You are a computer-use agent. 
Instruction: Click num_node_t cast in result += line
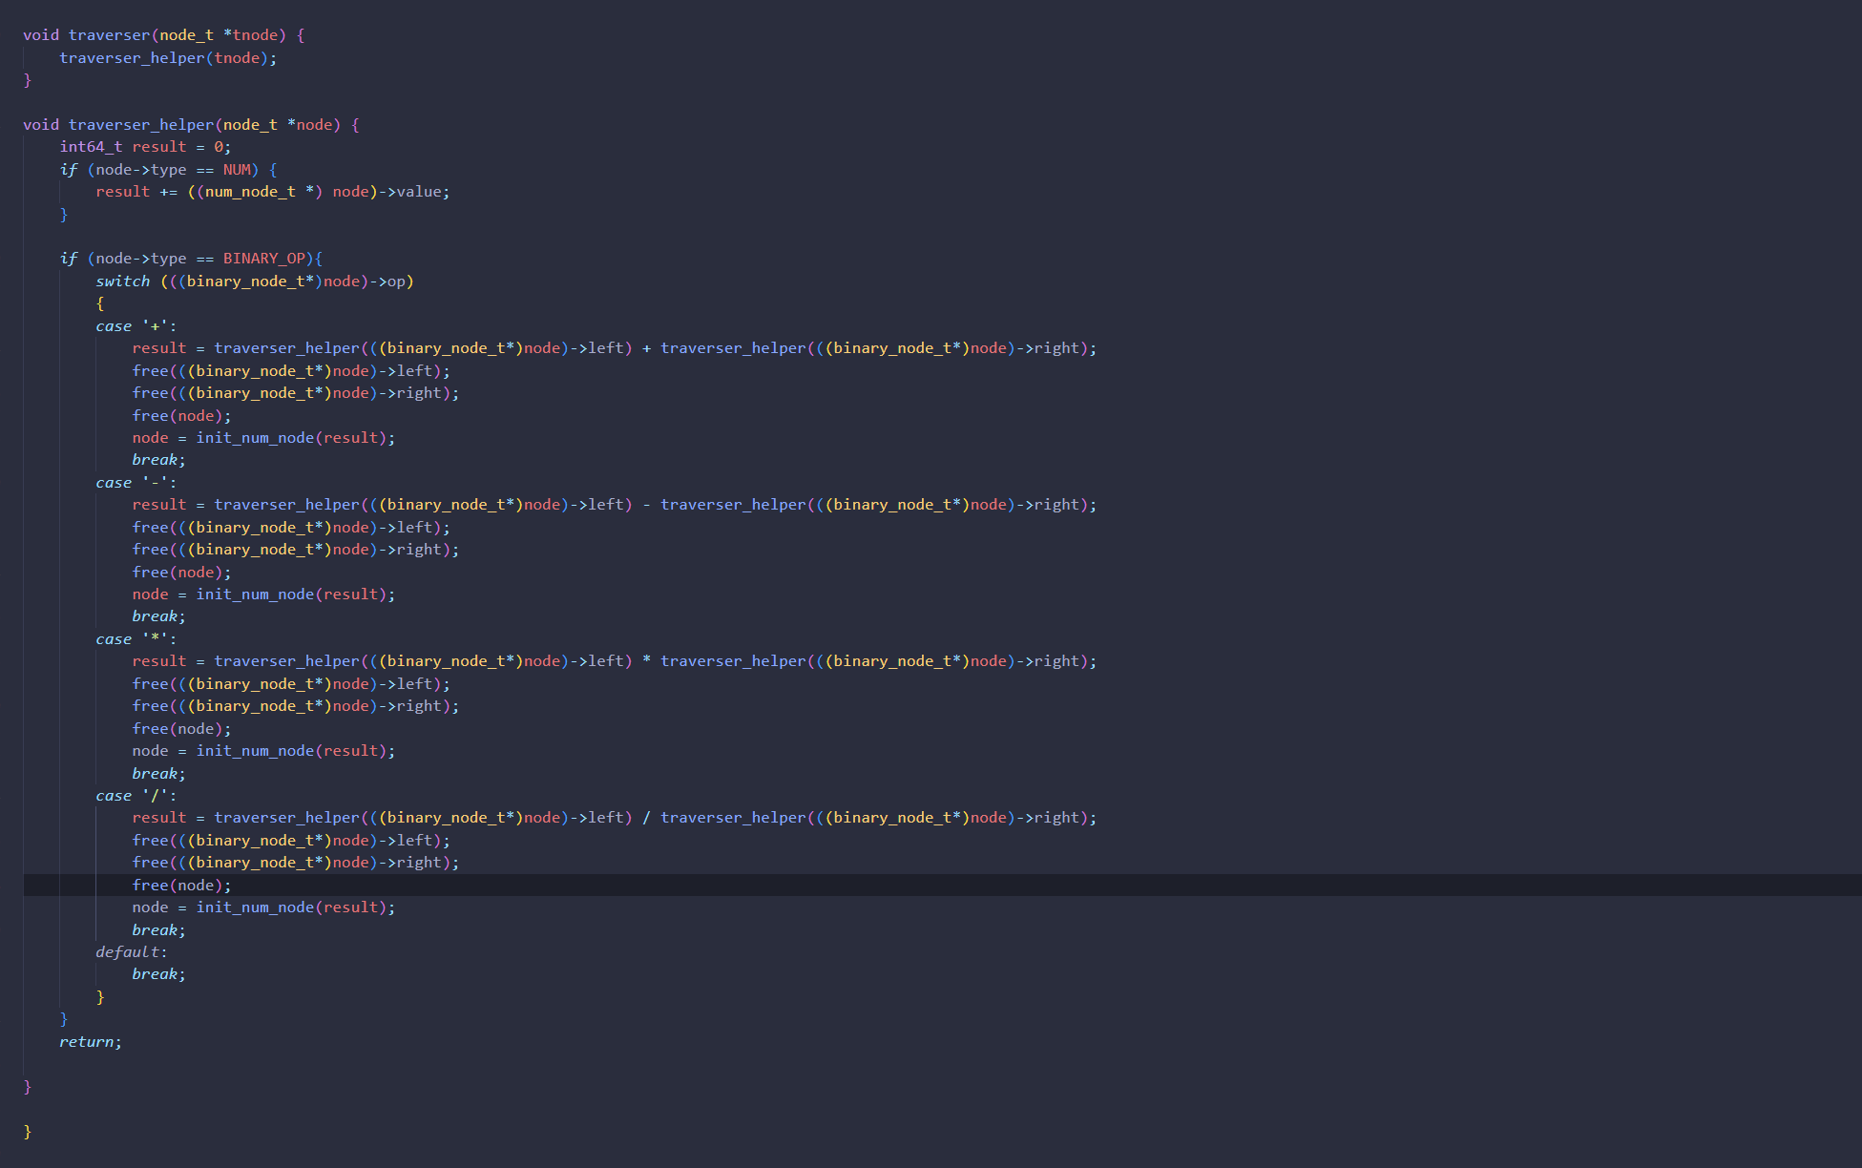(x=250, y=192)
